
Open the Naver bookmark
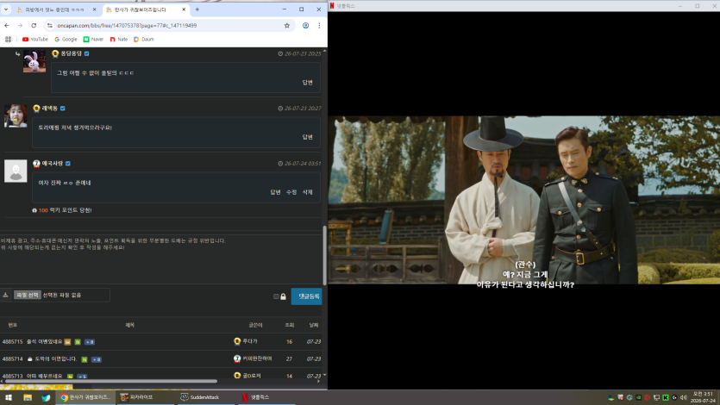93,40
